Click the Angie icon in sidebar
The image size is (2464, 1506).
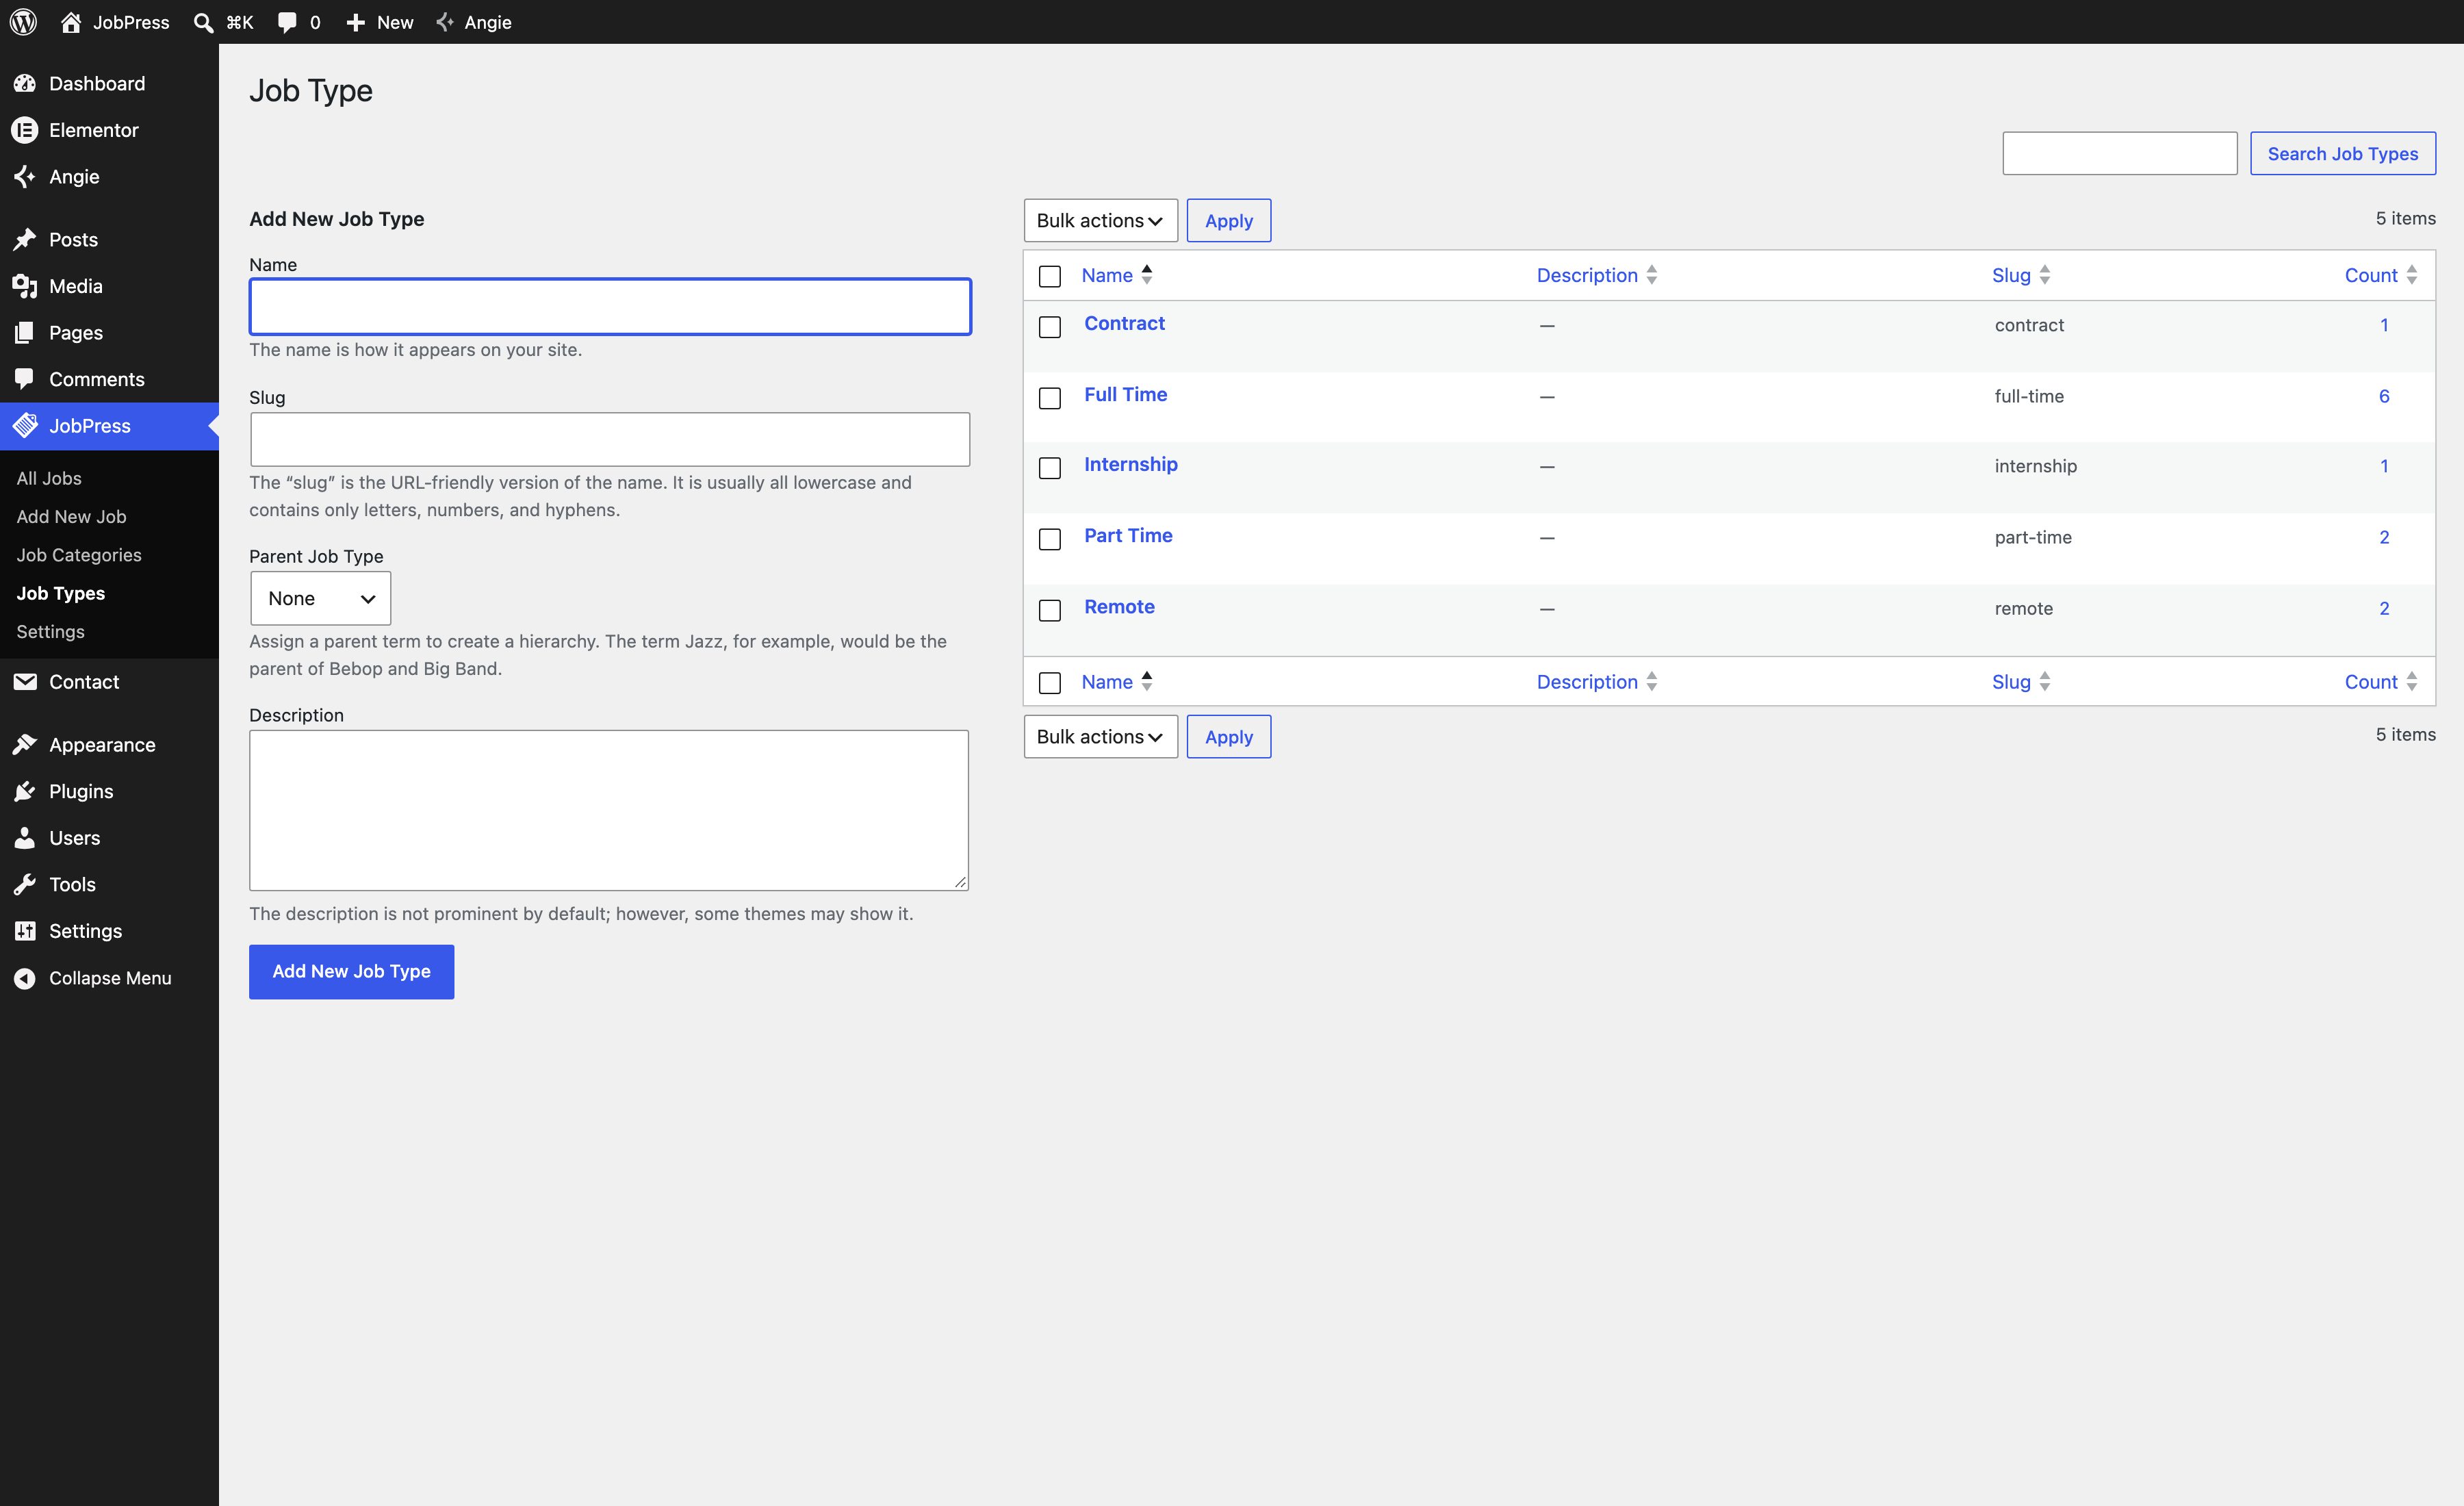pyautogui.click(x=25, y=177)
